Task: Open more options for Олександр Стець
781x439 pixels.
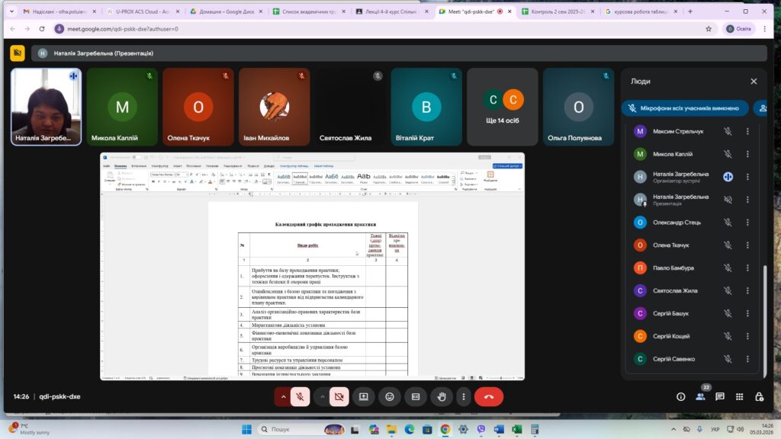Action: click(747, 223)
